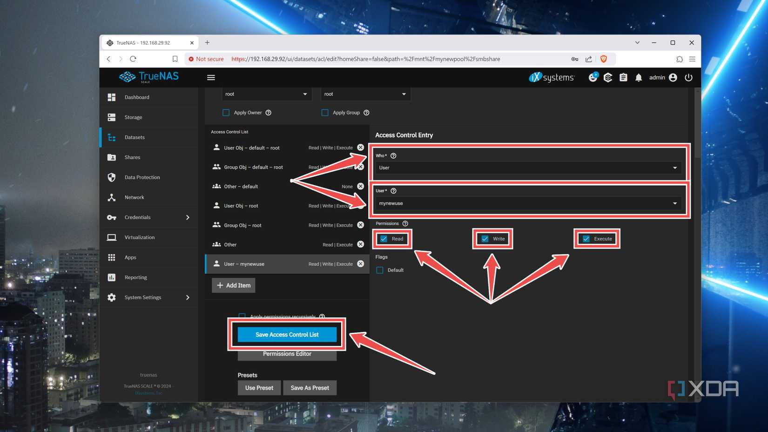This screenshot has width=768, height=432.
Task: Toggle the Default flag checkbox
Action: point(380,270)
